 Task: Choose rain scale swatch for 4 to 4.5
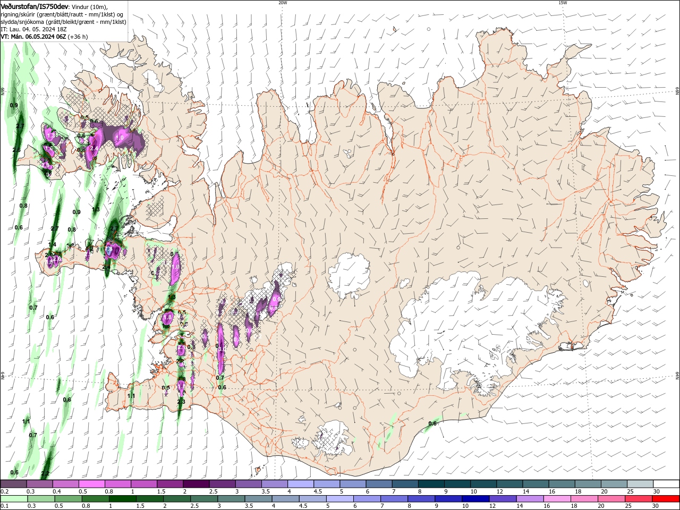[285, 499]
